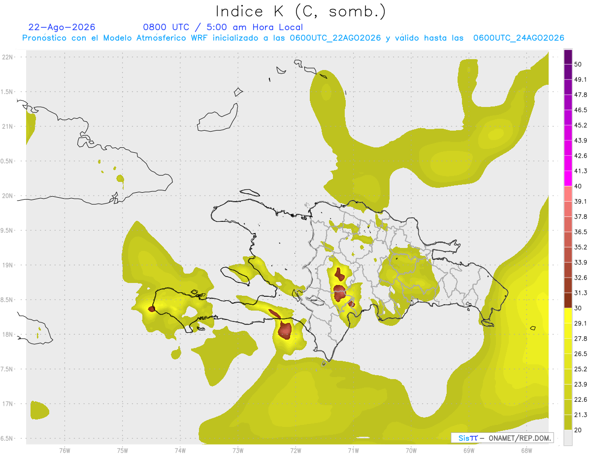This screenshot has width=591, height=457.
Task: Click colorbar value "31.3"
Action: coord(580,293)
